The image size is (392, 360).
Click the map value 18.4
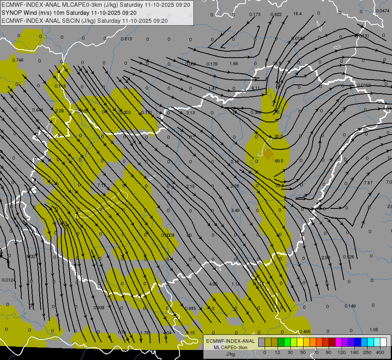click(x=298, y=14)
